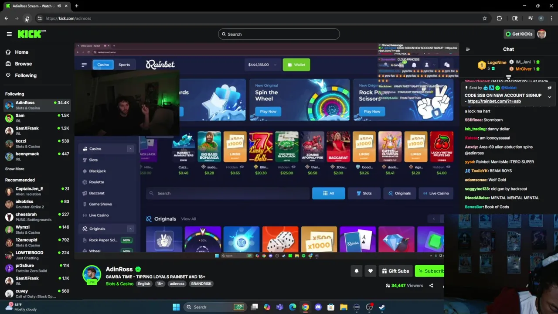
Task: Share the stream with share icon
Action: (x=431, y=286)
